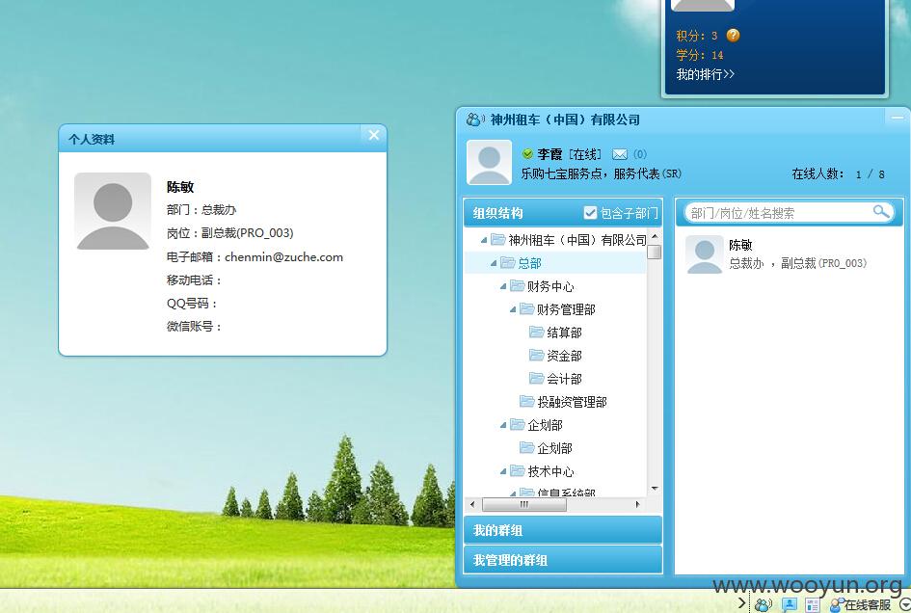911x613 pixels.
Task: Select 总部 in the organization tree
Action: click(529, 263)
